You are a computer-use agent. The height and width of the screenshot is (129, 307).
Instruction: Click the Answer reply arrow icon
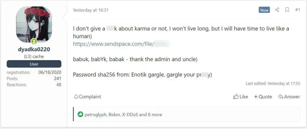[x=281, y=97]
